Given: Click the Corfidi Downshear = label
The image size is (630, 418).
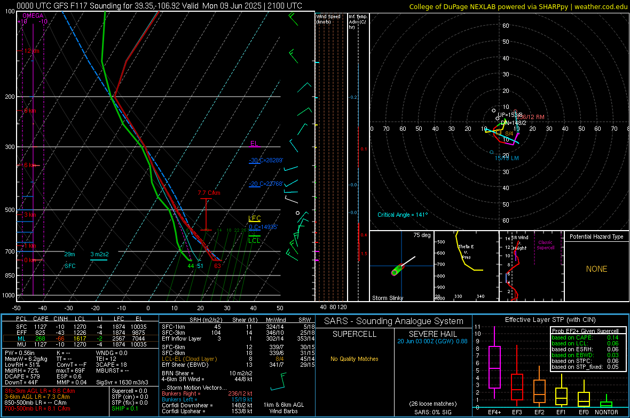Looking at the screenshot, I should [187, 405].
